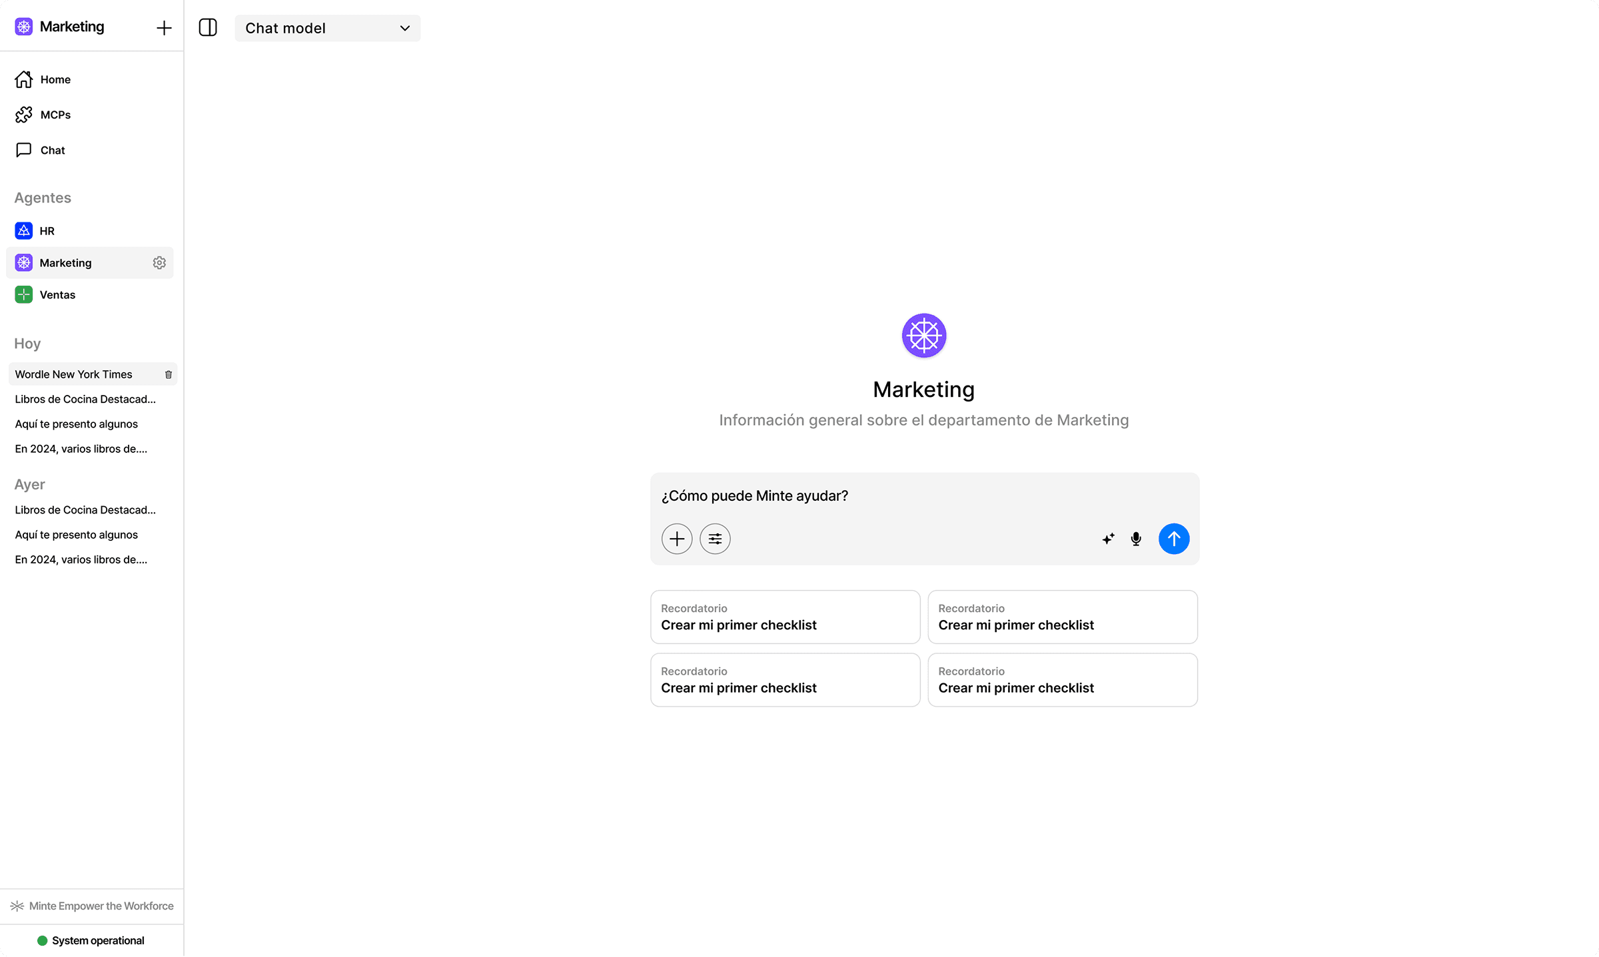The image size is (1599, 957).
Task: Click the plus icon next to Marketing header
Action: click(x=164, y=27)
